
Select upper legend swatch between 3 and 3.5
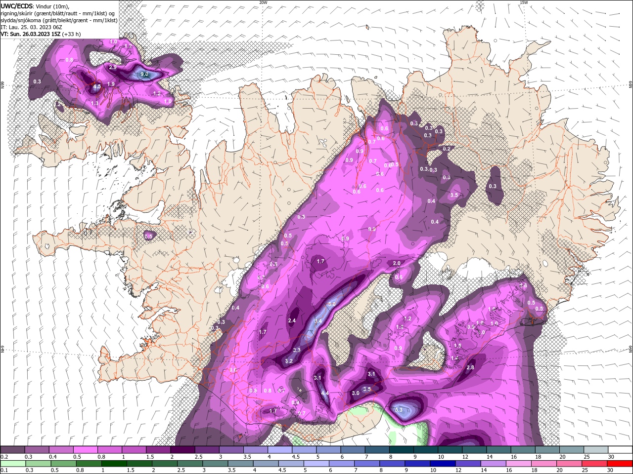tap(231, 450)
